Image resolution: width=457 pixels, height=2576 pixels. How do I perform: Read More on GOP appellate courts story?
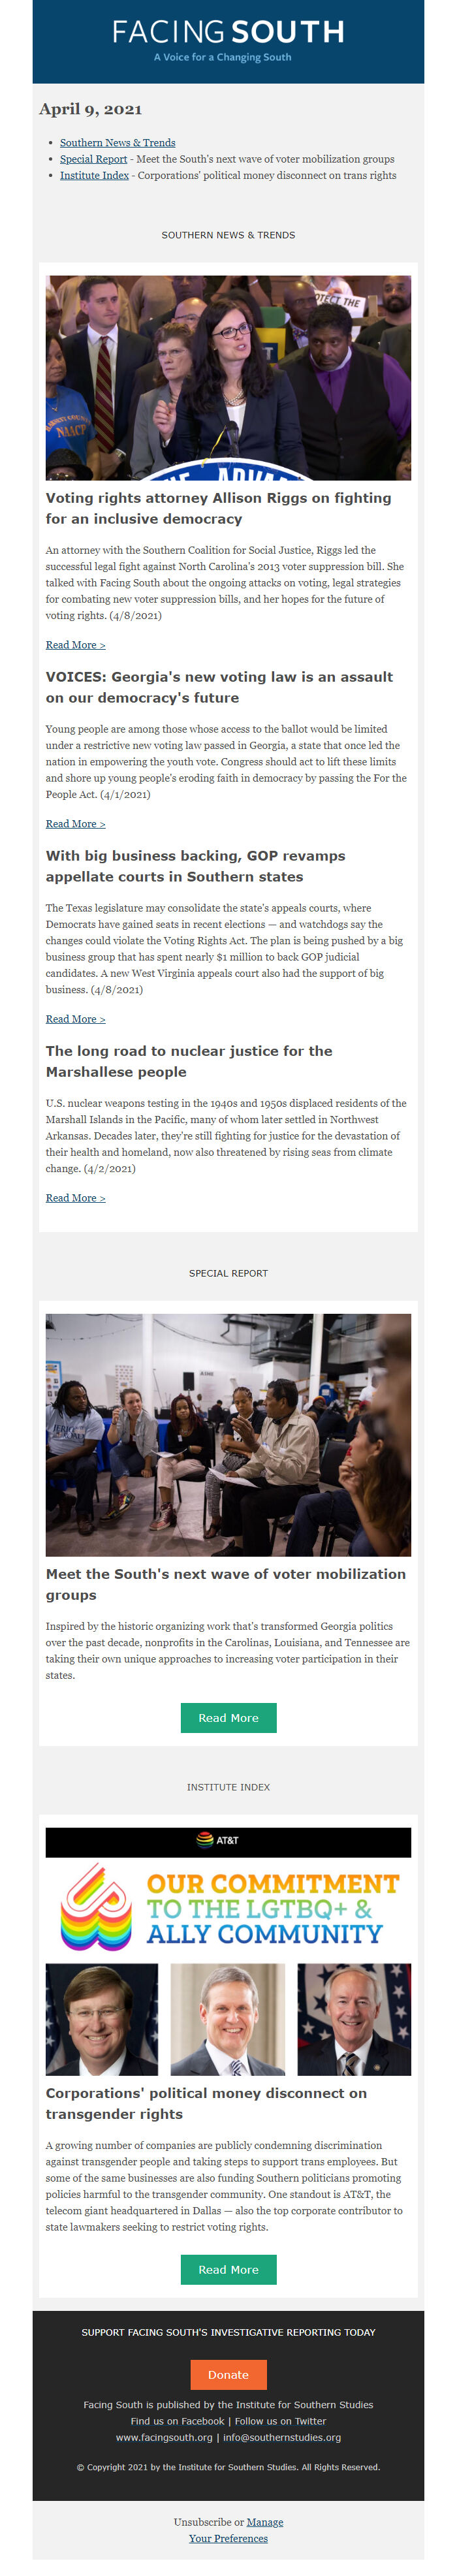click(75, 1019)
